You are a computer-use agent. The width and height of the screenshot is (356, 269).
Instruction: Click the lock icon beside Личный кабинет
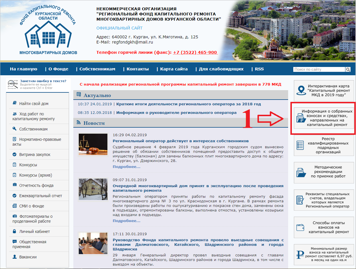[15, 231]
